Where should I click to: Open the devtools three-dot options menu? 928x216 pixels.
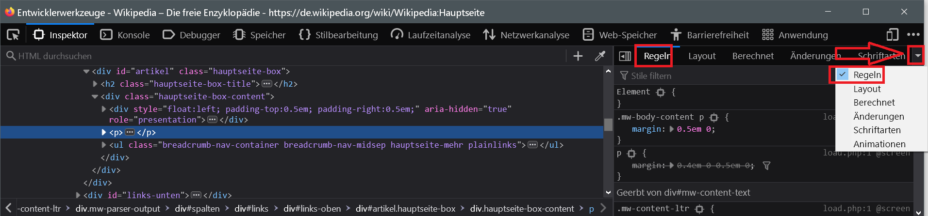pos(913,35)
